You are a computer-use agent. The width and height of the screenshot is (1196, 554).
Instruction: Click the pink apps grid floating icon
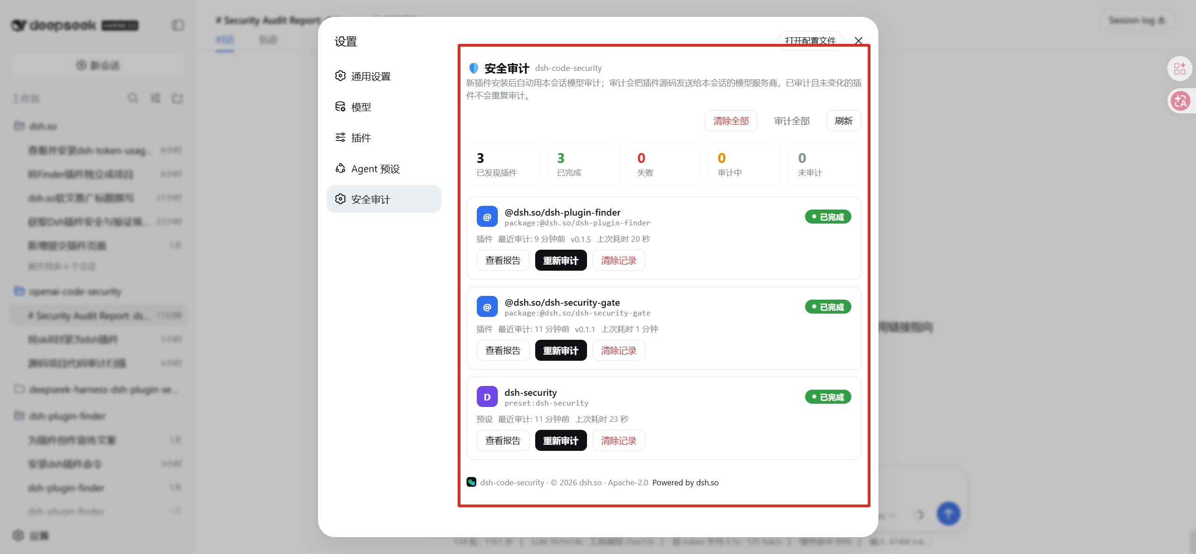(x=1180, y=69)
